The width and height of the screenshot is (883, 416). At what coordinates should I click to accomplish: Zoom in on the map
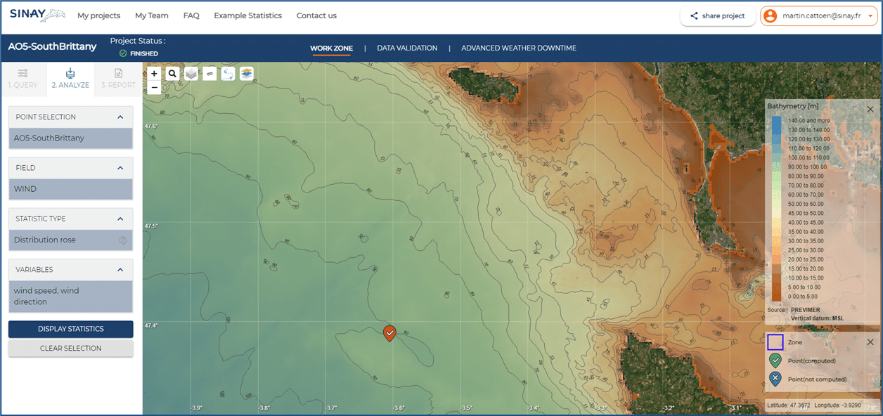(154, 73)
